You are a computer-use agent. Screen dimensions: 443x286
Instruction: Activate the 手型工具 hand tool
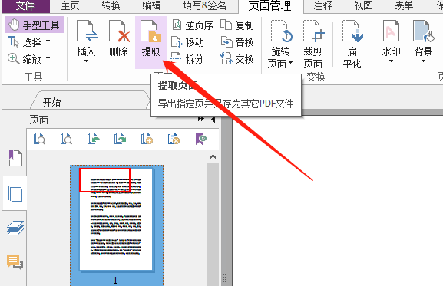click(x=34, y=25)
